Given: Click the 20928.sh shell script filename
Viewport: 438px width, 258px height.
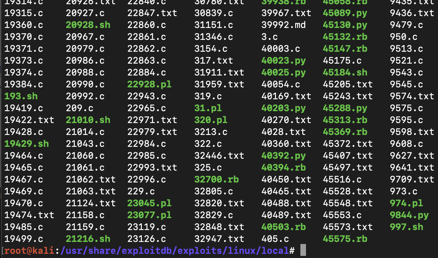Looking at the screenshot, I should point(88,25).
